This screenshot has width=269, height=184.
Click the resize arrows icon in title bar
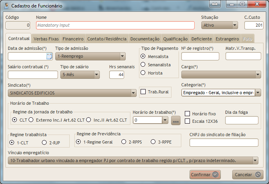[x=215, y=4]
